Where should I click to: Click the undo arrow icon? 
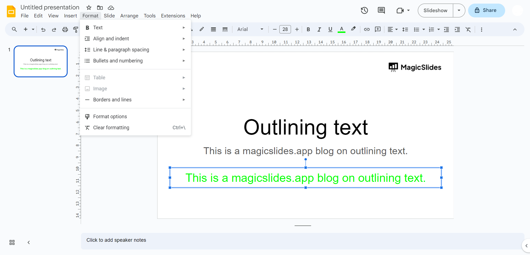[43, 30]
